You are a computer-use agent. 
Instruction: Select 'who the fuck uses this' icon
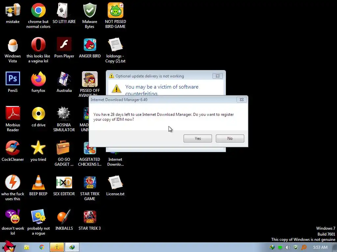pos(13,188)
